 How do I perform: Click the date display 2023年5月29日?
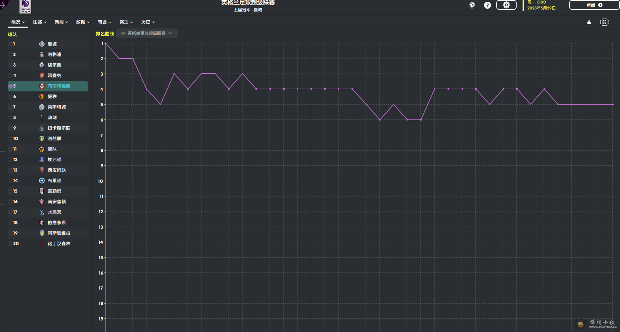pos(541,8)
